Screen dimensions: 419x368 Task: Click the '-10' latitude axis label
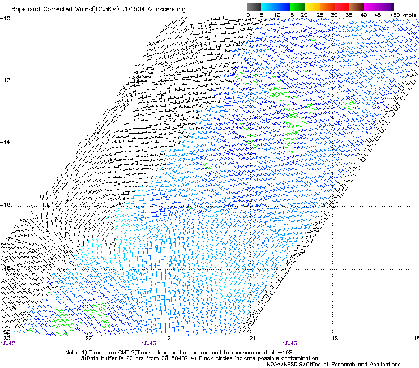tap(5, 18)
